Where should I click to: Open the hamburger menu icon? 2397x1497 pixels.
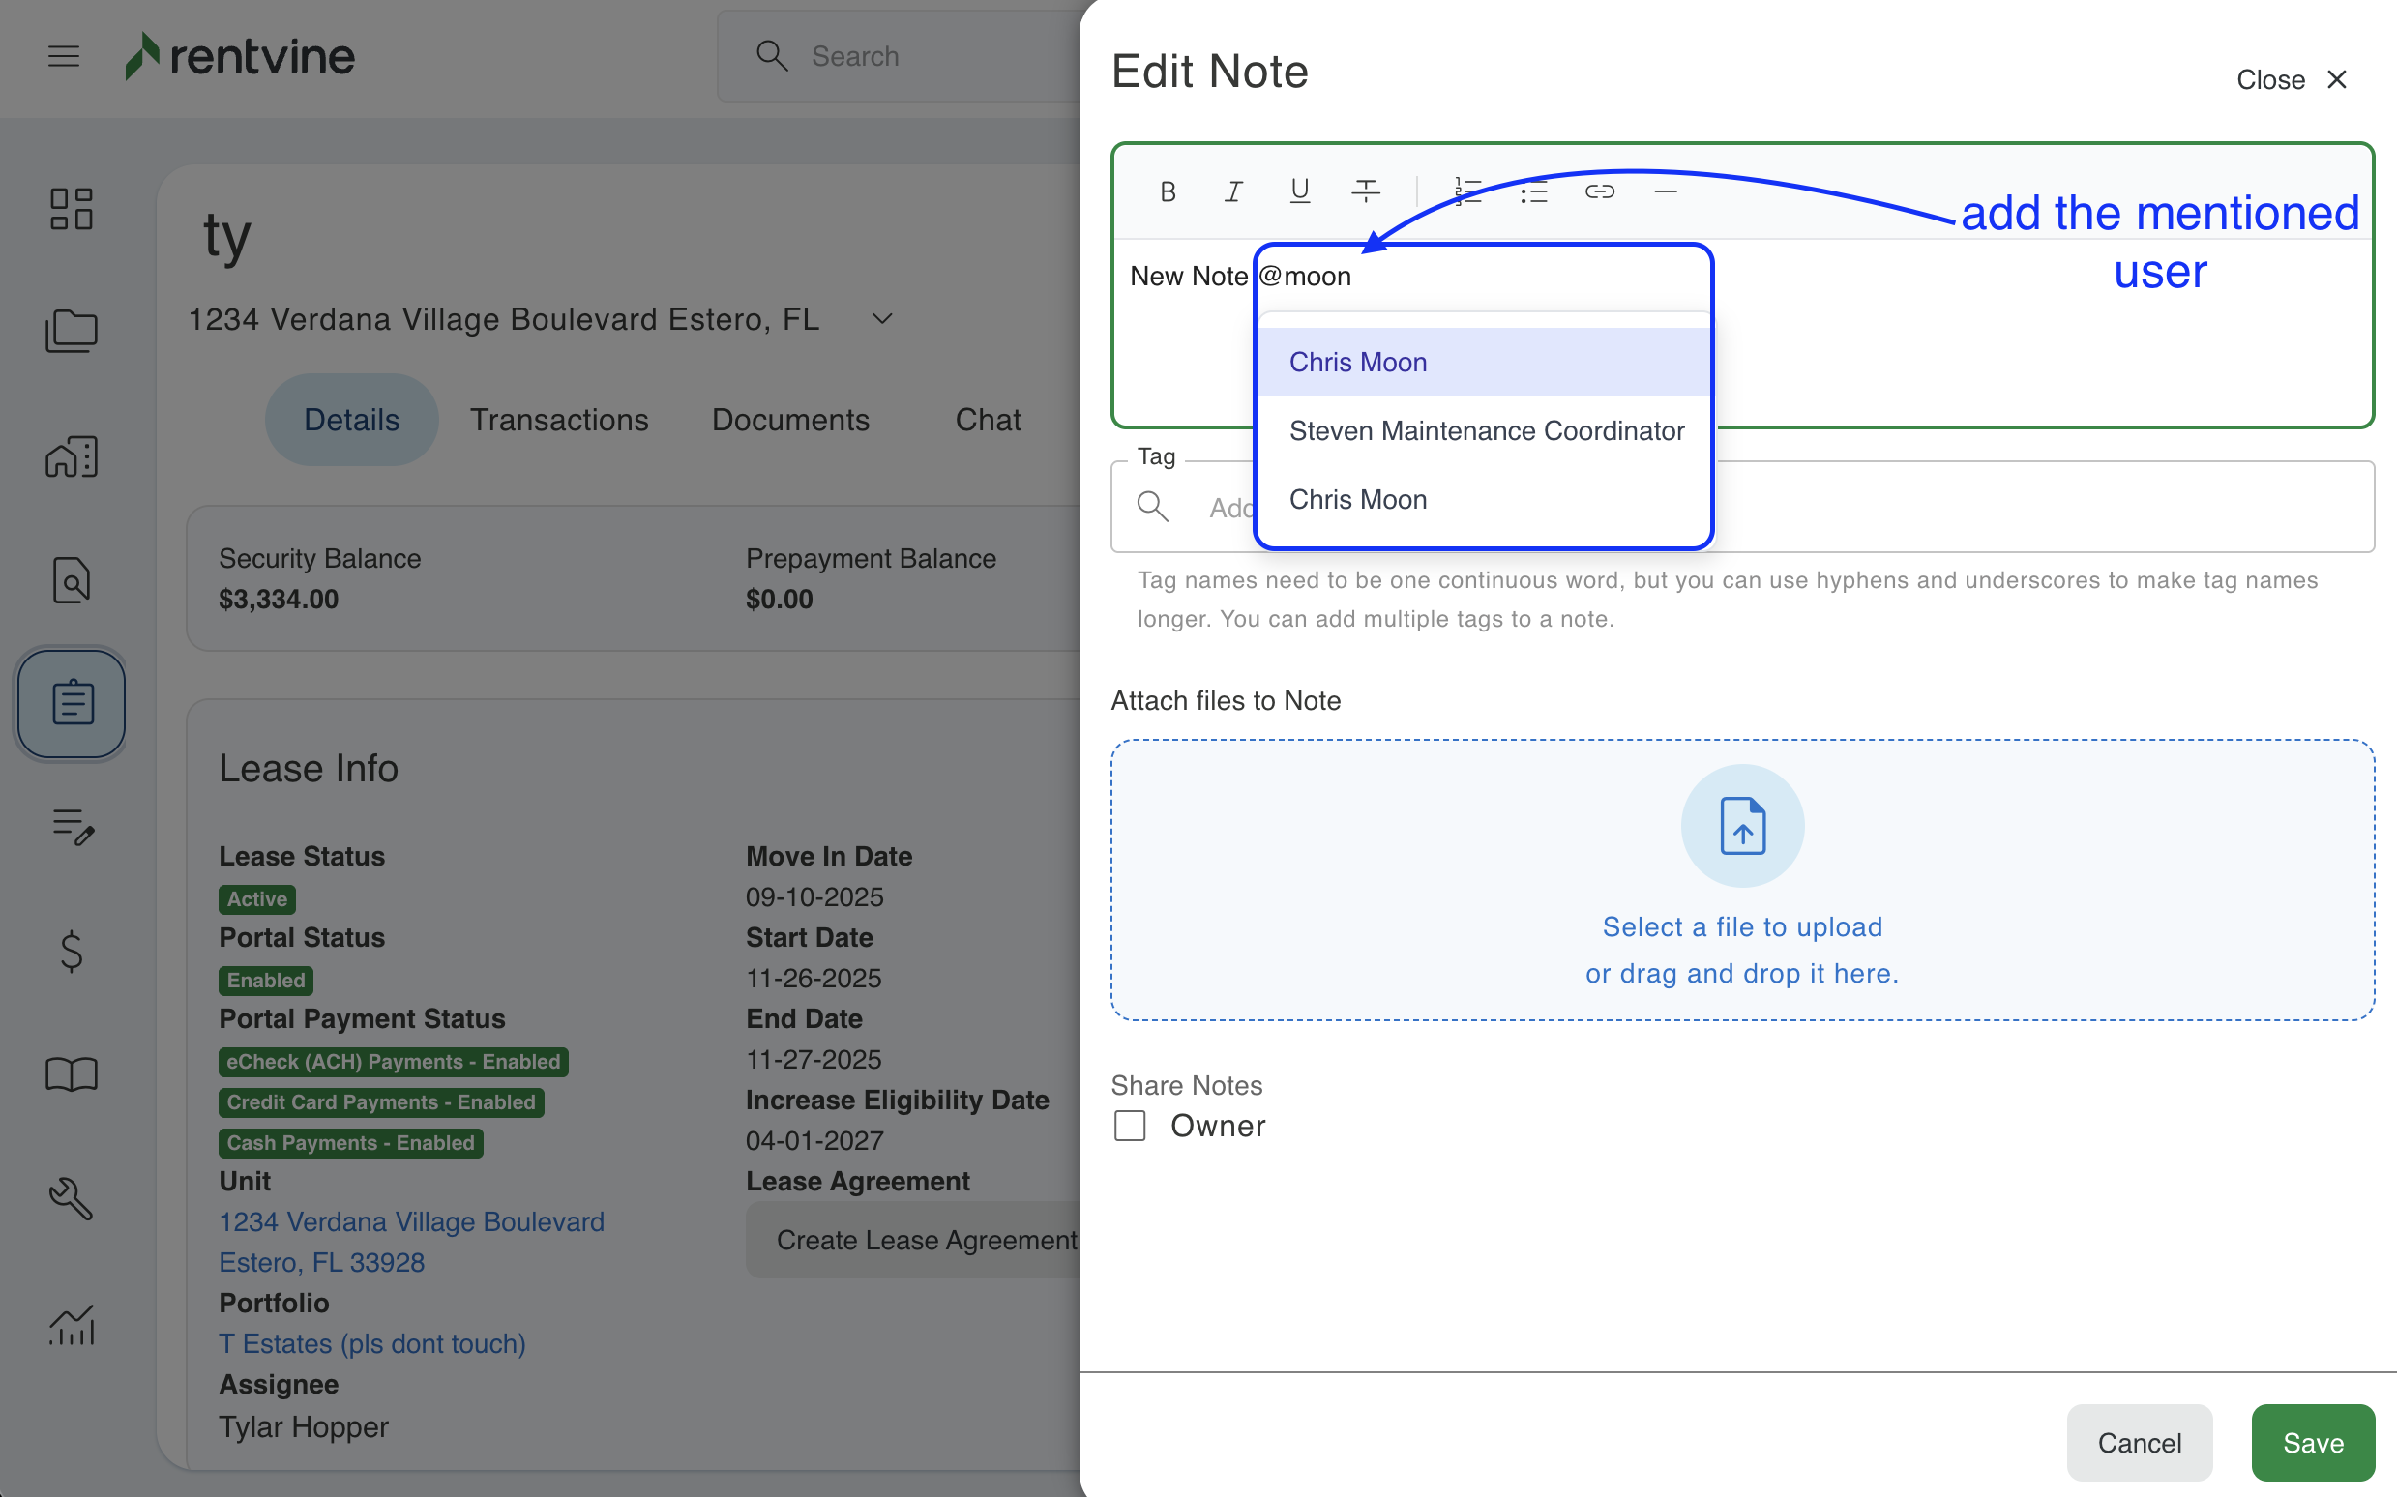64,56
